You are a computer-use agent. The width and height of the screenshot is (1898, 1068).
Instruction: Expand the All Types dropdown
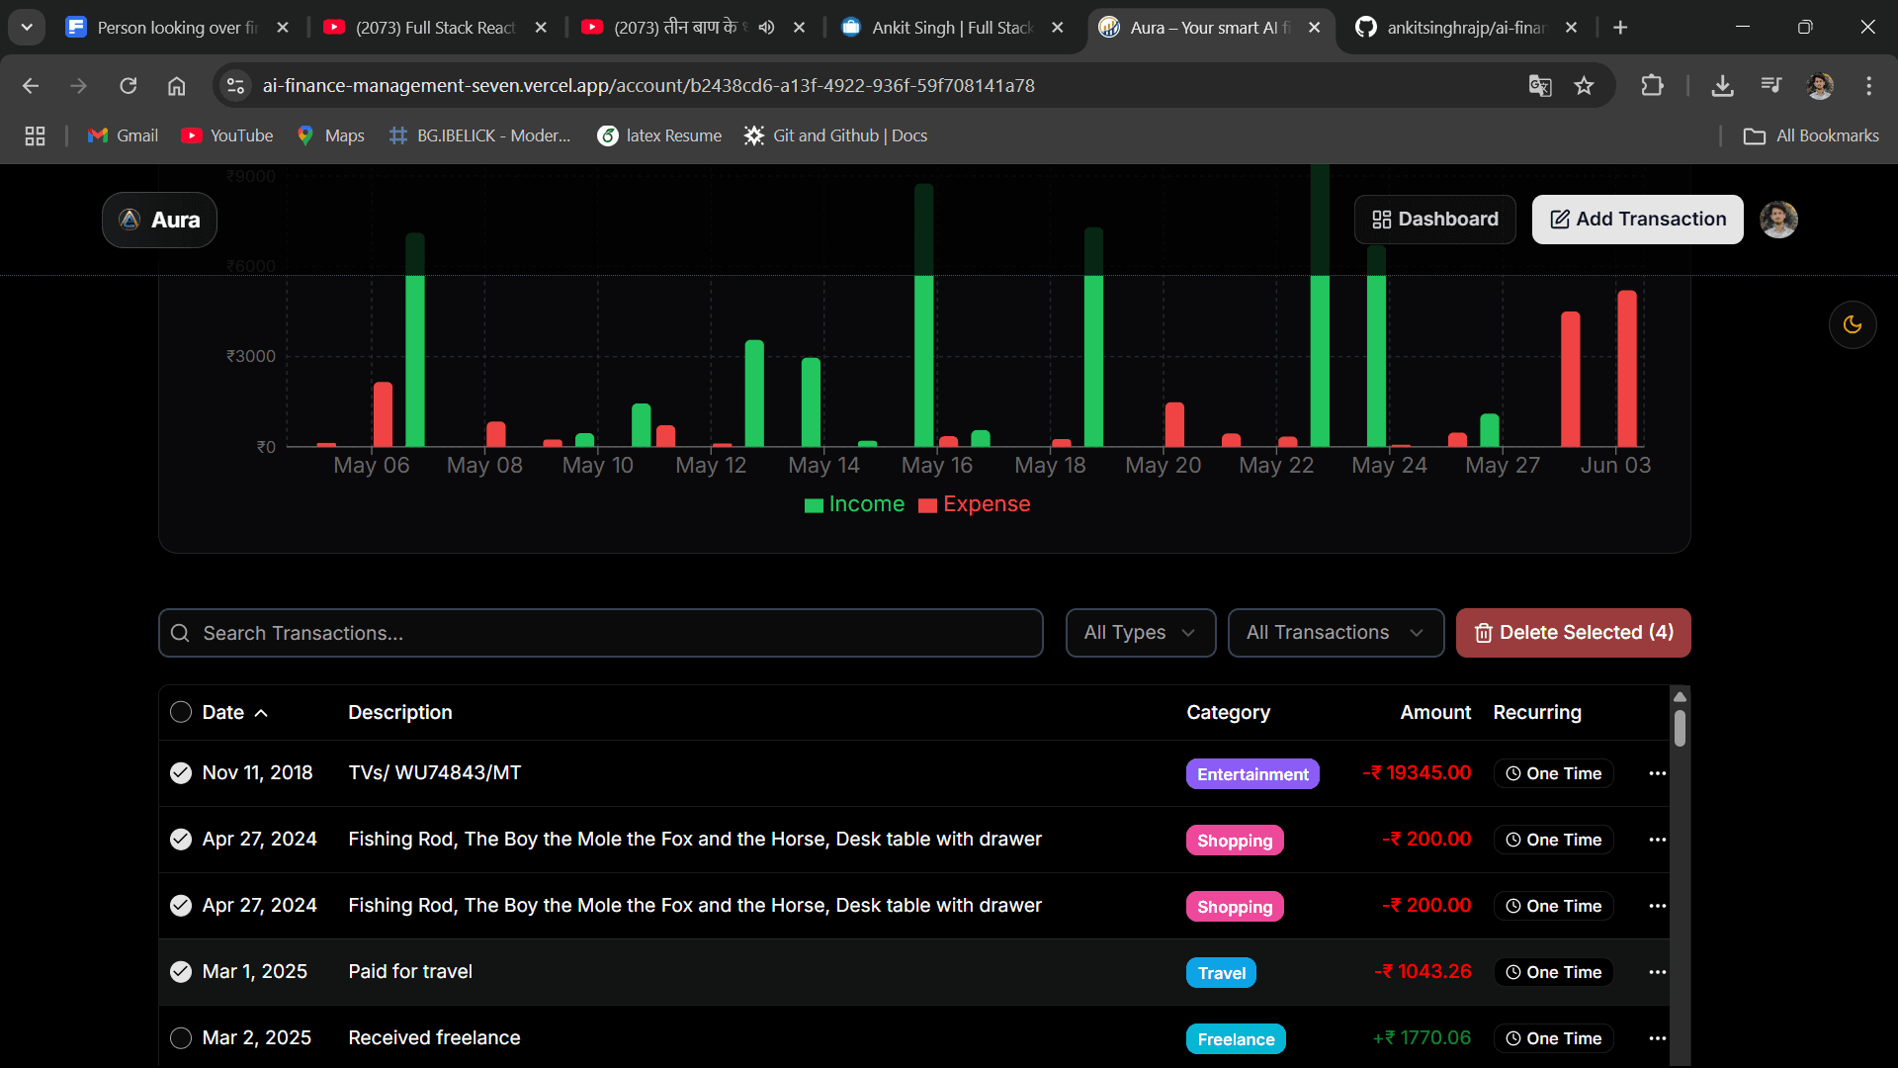pyautogui.click(x=1140, y=633)
